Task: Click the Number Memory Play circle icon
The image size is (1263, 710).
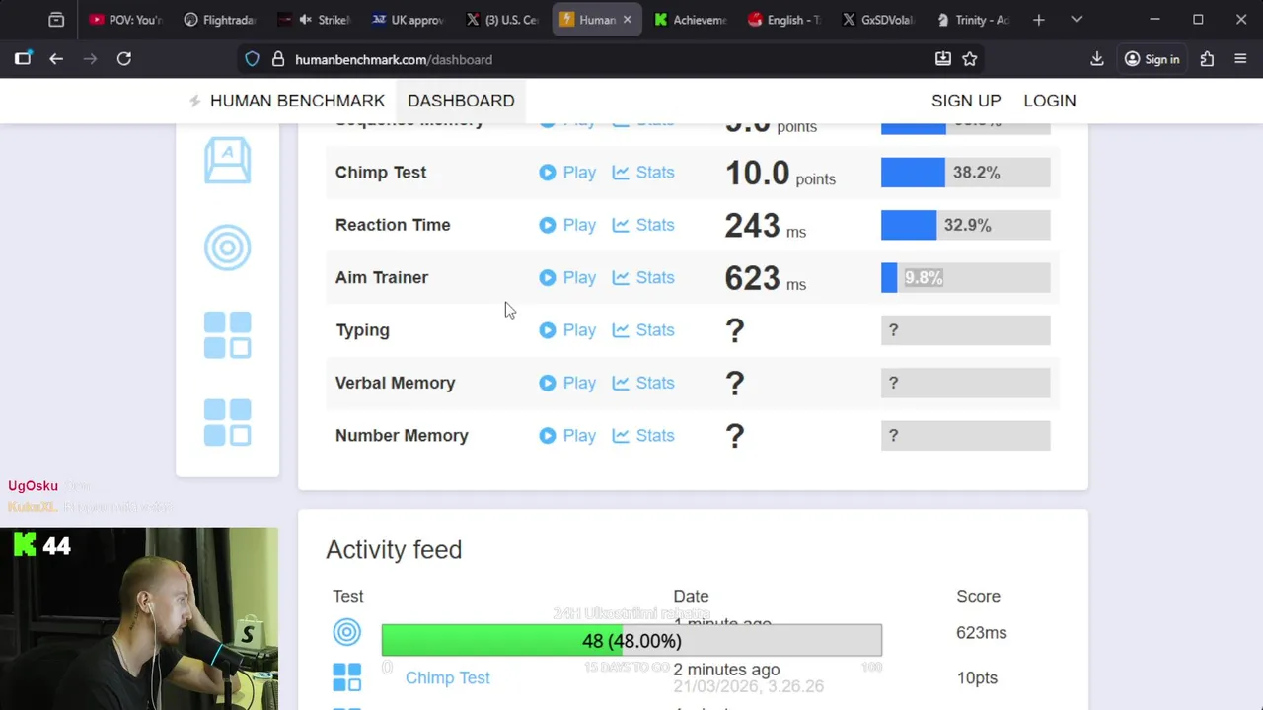Action: [x=548, y=435]
